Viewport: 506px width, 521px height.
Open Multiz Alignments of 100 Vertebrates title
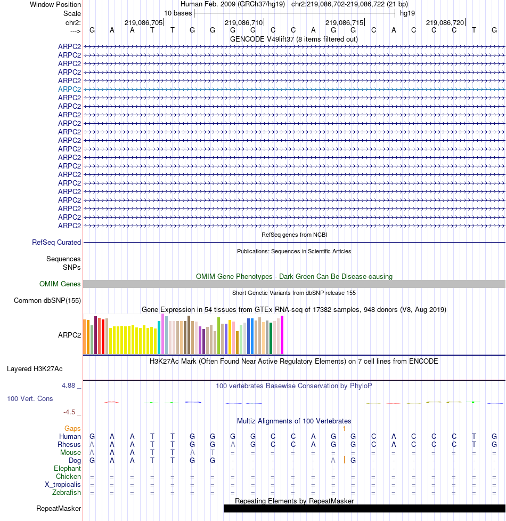294,421
